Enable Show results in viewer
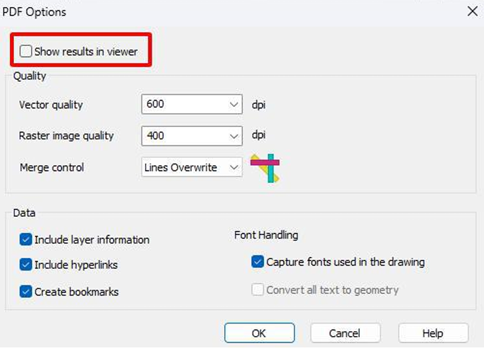484x348 pixels. [26, 51]
